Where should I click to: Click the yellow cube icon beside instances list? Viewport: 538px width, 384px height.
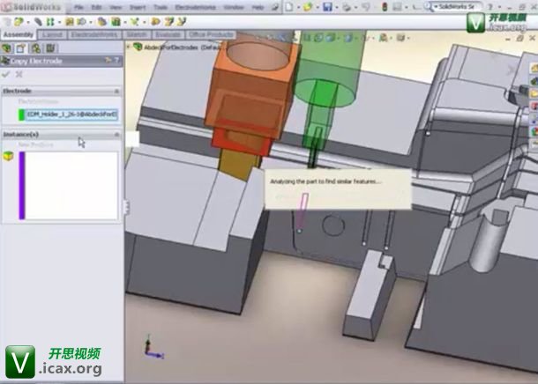pyautogui.click(x=8, y=156)
